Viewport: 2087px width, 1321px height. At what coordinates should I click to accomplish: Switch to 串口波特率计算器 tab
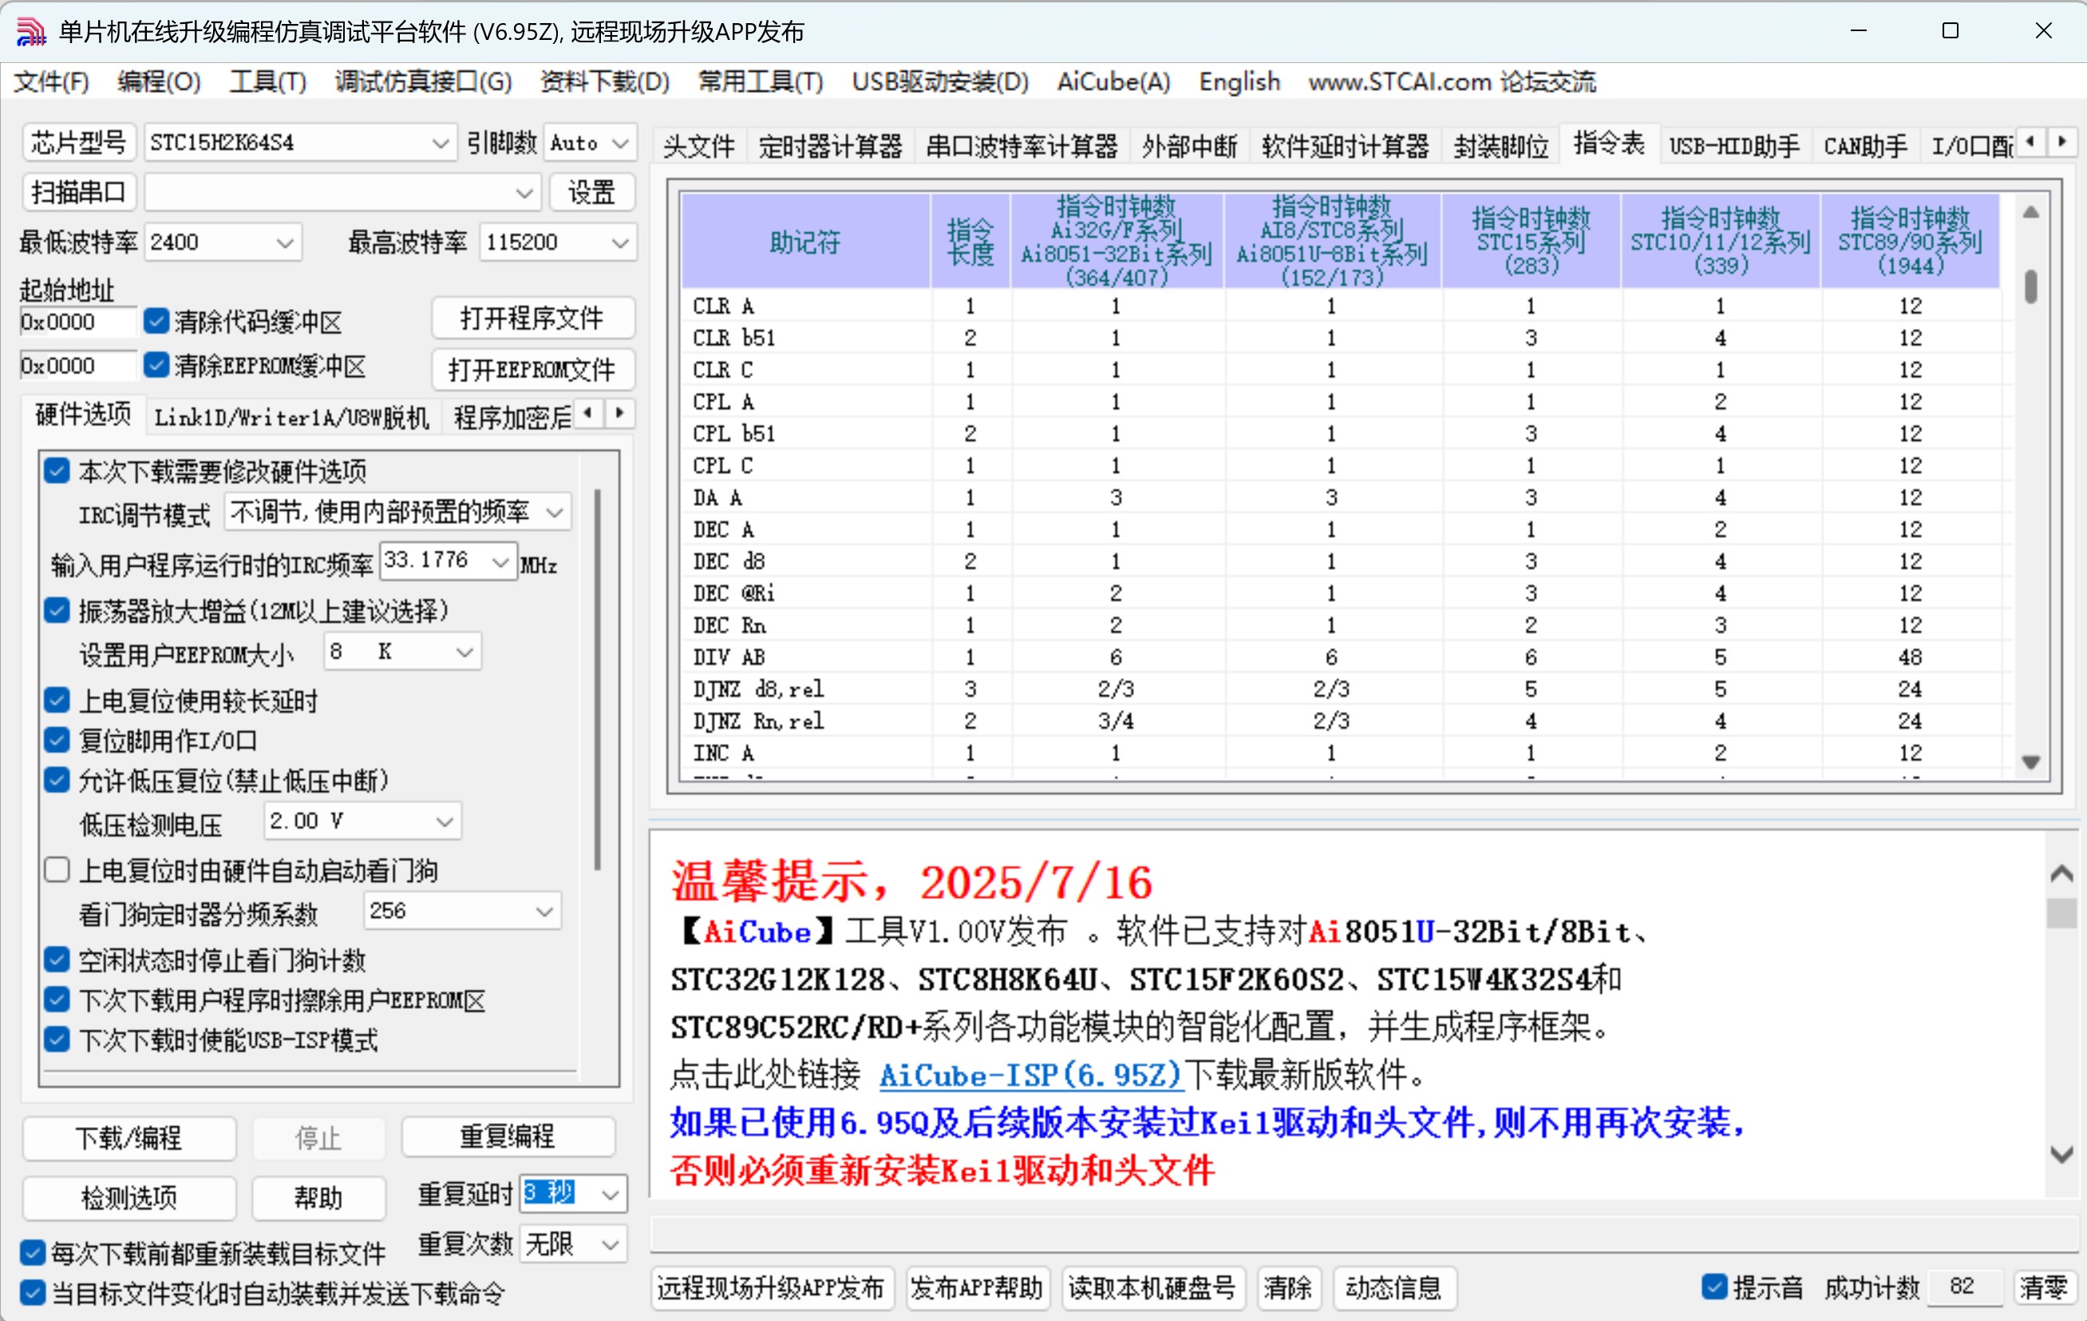coord(1022,145)
